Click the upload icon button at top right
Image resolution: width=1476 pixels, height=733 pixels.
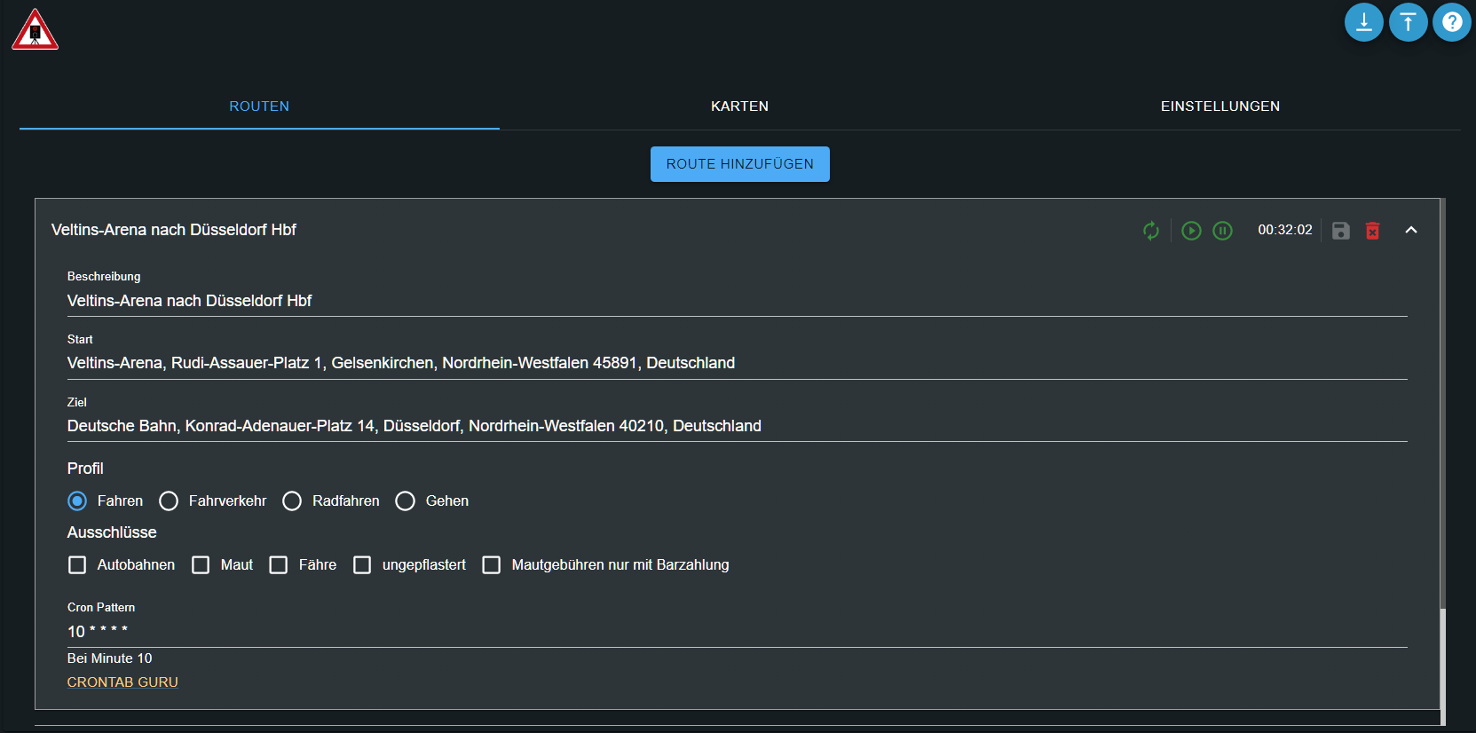click(x=1408, y=22)
